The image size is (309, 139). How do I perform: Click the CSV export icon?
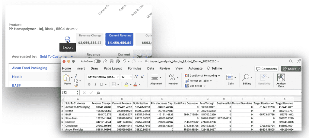coord(68,39)
